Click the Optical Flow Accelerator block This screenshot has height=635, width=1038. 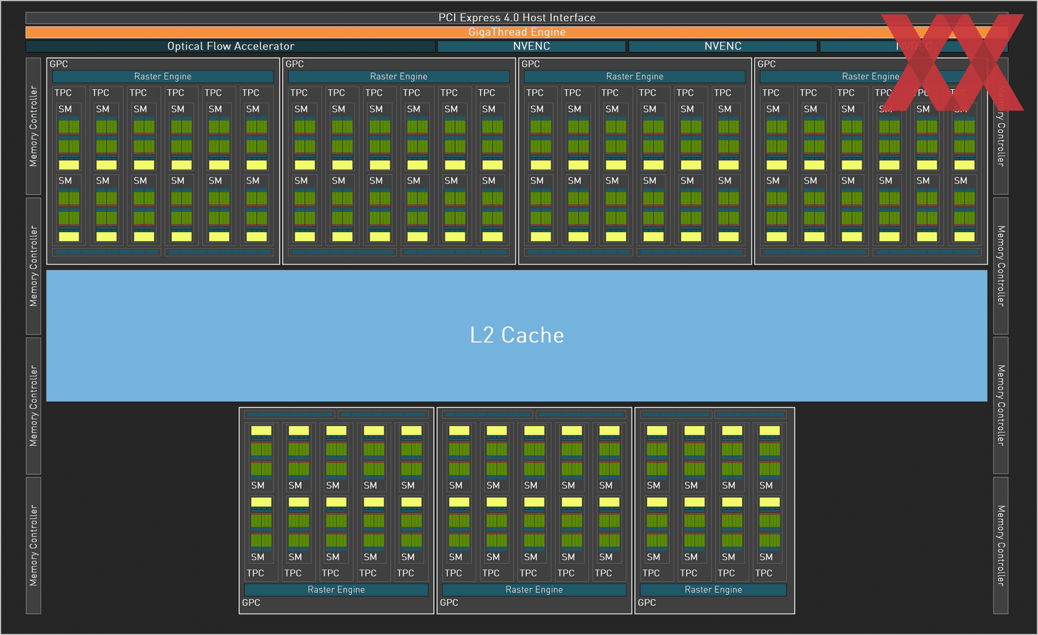[x=230, y=46]
